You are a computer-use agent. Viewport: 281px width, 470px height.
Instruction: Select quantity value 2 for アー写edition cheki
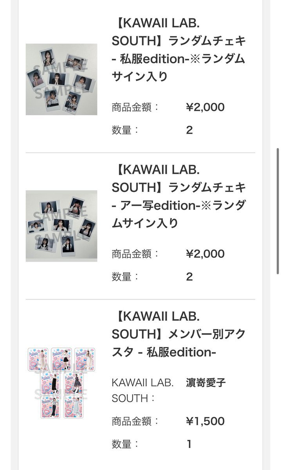click(x=189, y=277)
